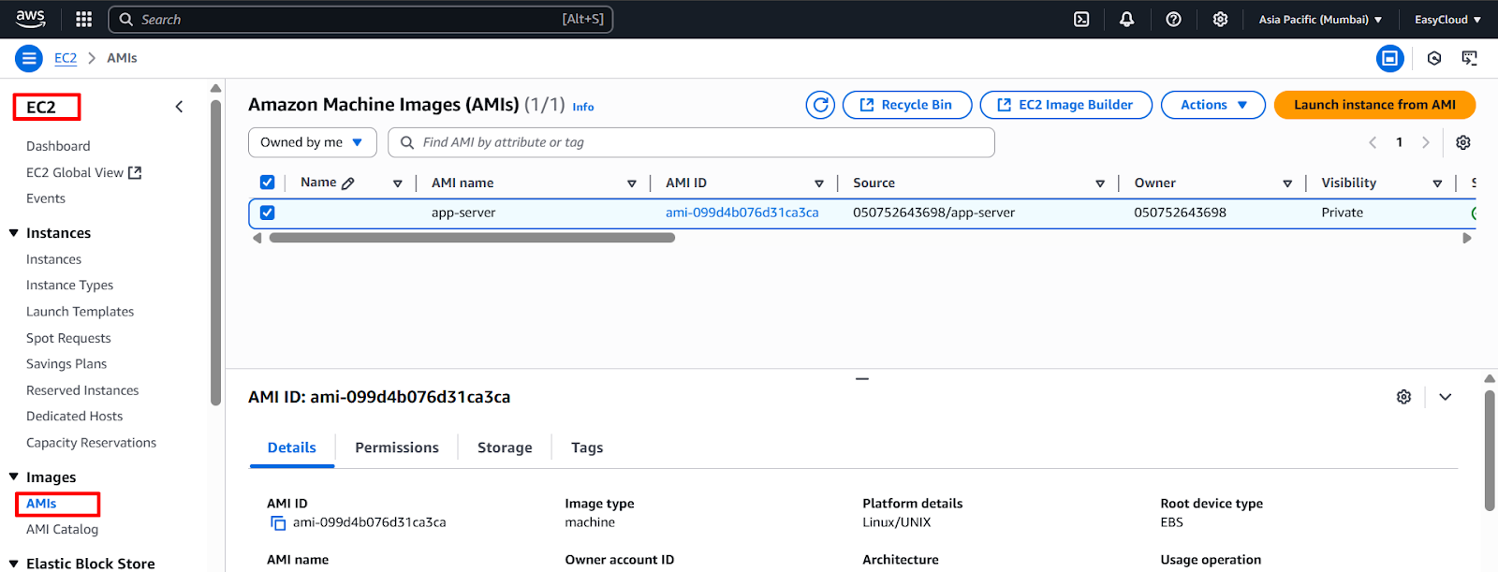
Task: Open EC2 Global View external link icon
Action: [135, 172]
